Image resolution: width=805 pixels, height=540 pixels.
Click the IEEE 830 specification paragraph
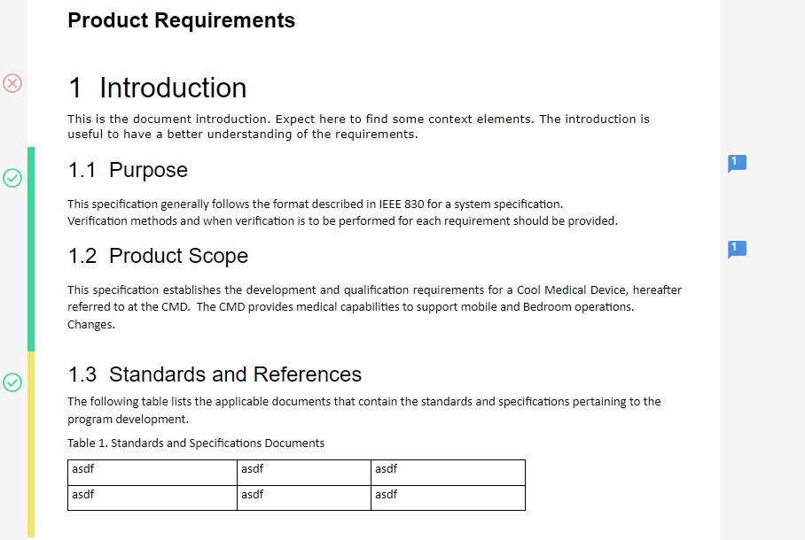pyautogui.click(x=342, y=212)
